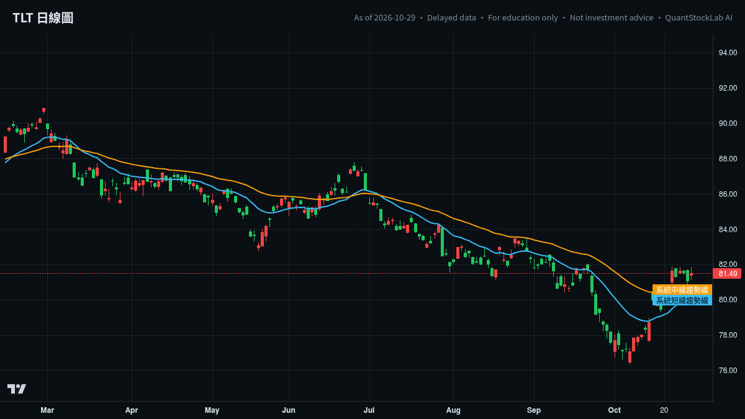This screenshot has width=745, height=419.
Task: Select the 92.00 price axis label
Action: [x=728, y=88]
